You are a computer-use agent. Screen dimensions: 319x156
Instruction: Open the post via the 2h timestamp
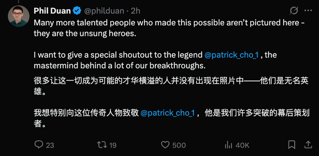point(135,11)
